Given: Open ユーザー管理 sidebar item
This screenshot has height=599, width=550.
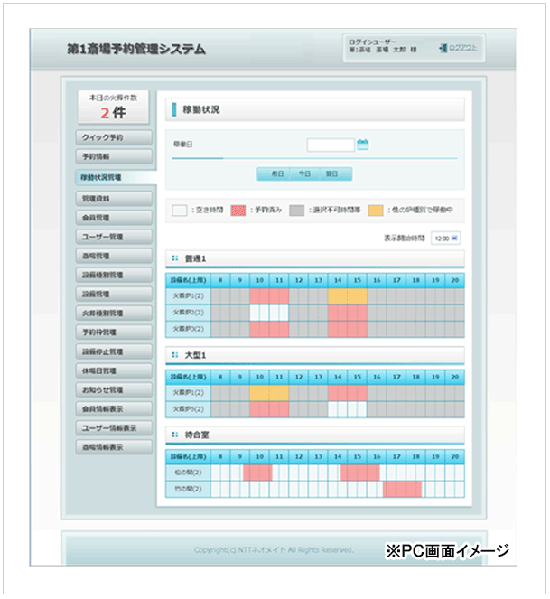Looking at the screenshot, I should [x=114, y=237].
